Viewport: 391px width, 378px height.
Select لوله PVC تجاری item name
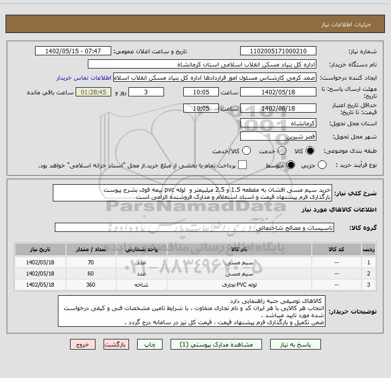click(239, 285)
